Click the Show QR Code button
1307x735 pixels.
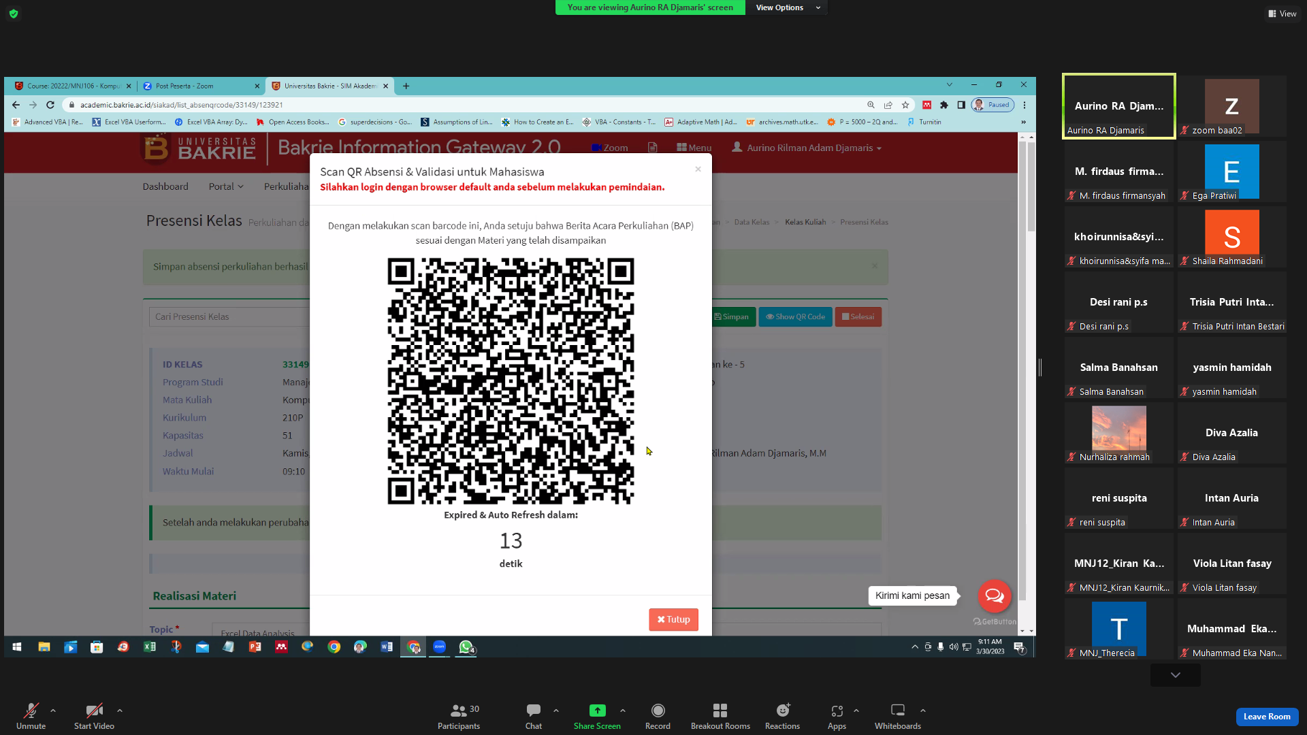coord(795,316)
